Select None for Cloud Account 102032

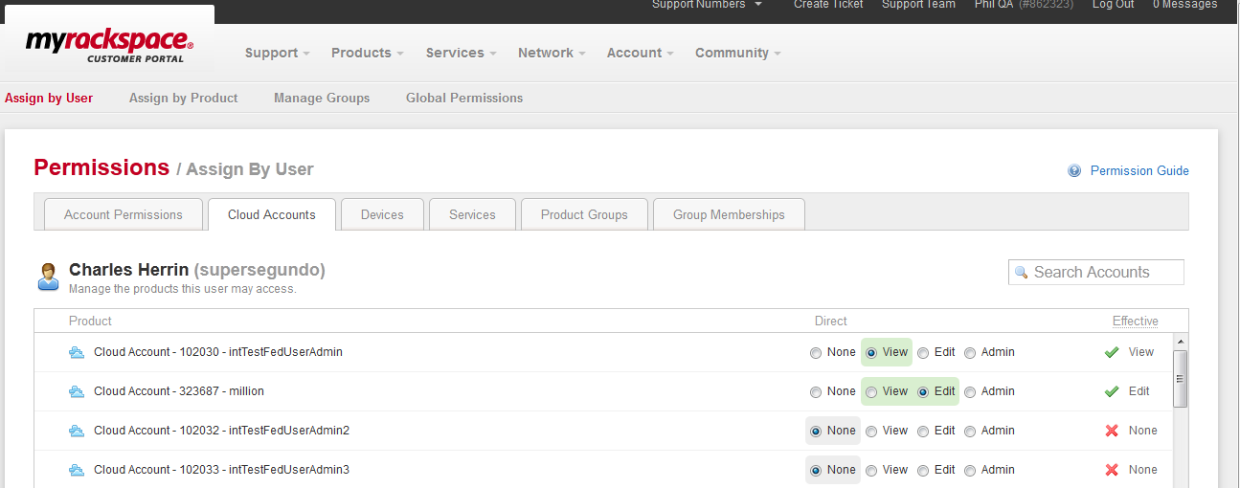tap(816, 432)
